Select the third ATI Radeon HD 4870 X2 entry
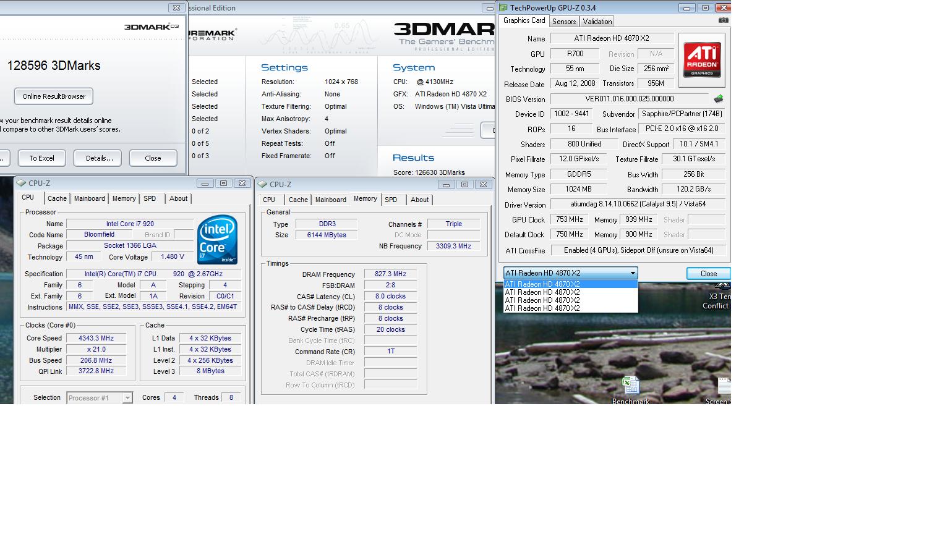 click(570, 300)
